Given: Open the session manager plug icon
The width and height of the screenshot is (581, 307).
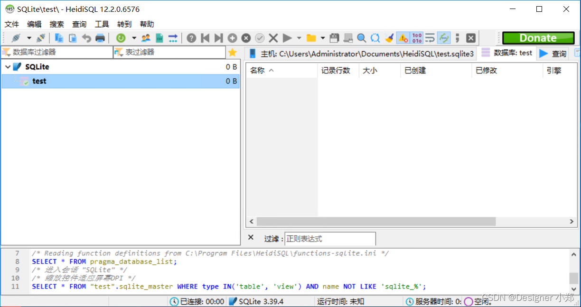Looking at the screenshot, I should tap(16, 38).
